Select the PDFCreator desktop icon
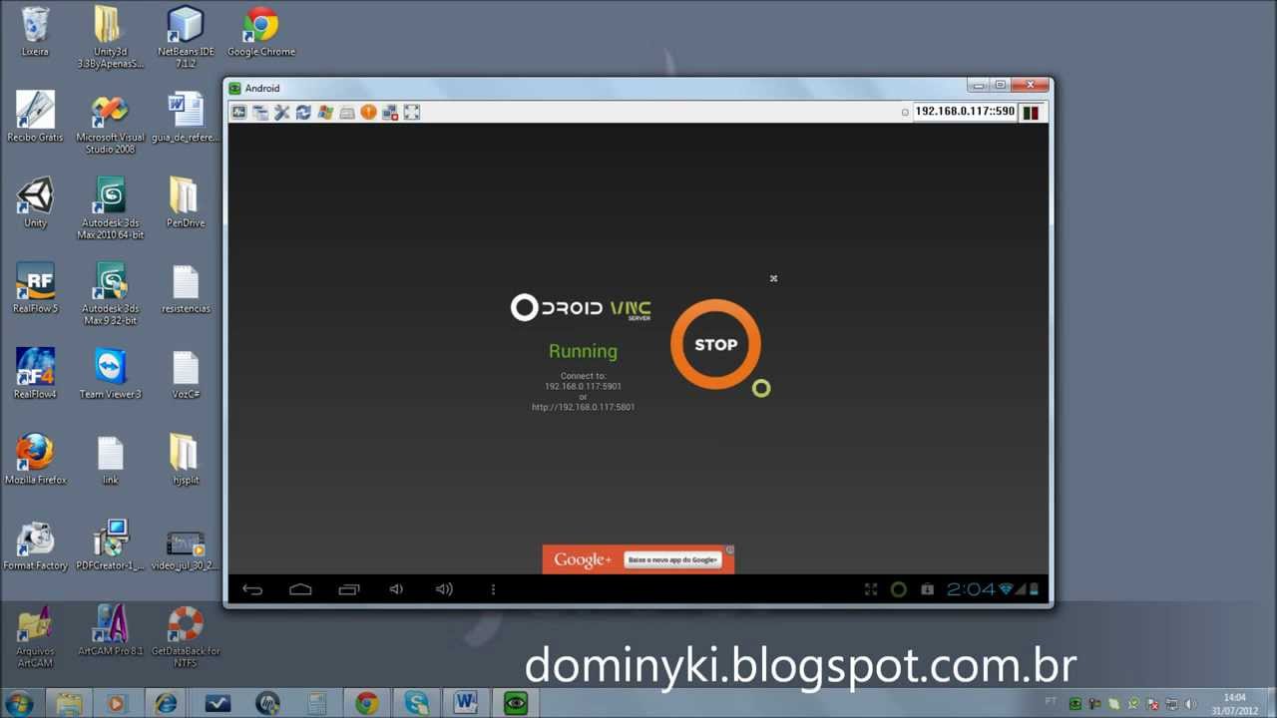 click(x=110, y=545)
